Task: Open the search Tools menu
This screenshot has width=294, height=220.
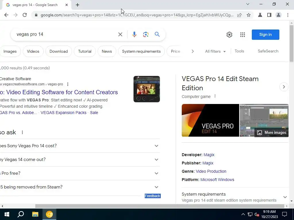Action: click(239, 51)
